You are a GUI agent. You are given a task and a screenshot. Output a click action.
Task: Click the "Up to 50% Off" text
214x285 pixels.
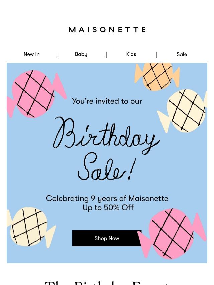108,208
